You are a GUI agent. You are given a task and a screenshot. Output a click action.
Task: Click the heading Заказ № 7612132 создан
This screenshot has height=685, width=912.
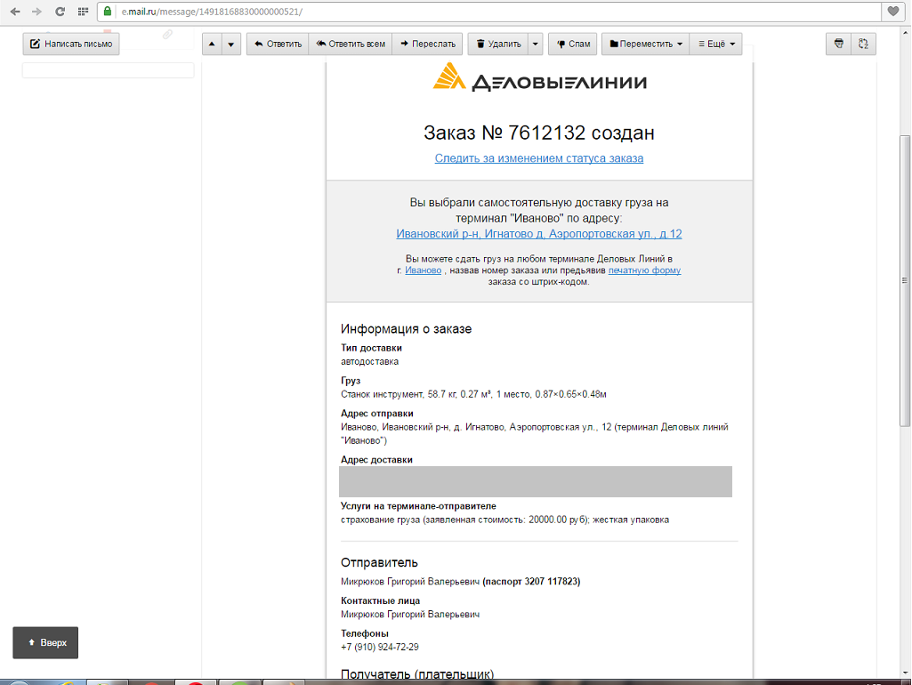point(539,133)
